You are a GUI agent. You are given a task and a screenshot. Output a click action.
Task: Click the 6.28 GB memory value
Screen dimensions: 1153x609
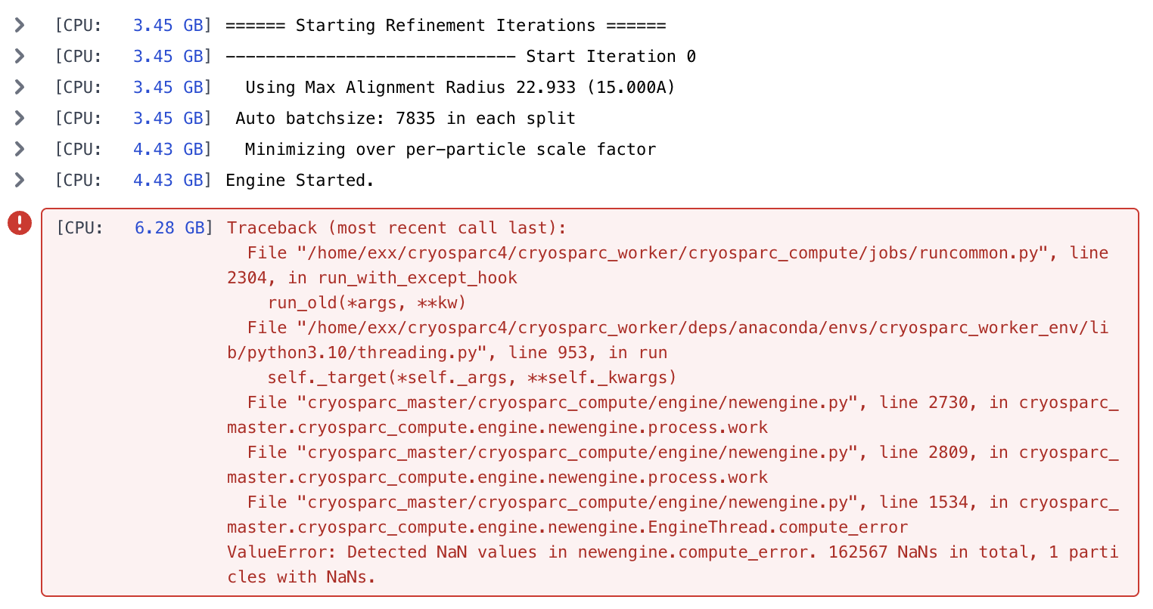pyautogui.click(x=169, y=228)
